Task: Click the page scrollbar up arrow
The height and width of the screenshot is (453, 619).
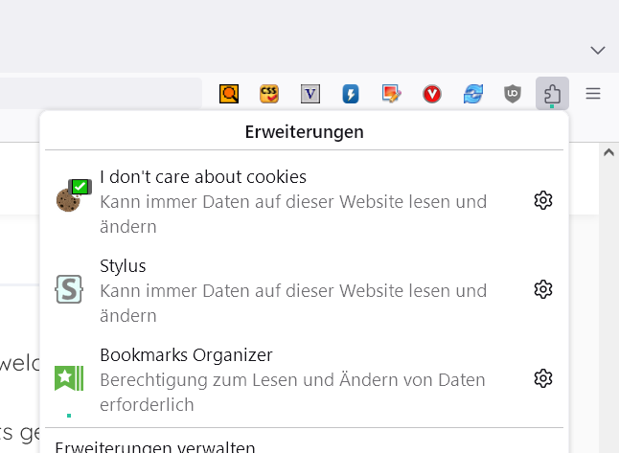Action: coord(608,152)
